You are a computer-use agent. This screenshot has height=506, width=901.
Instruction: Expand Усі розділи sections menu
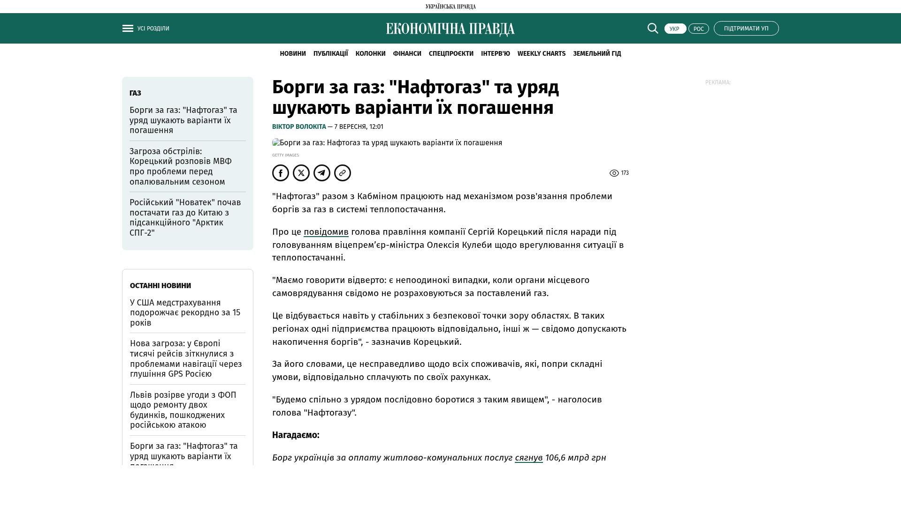(x=153, y=29)
